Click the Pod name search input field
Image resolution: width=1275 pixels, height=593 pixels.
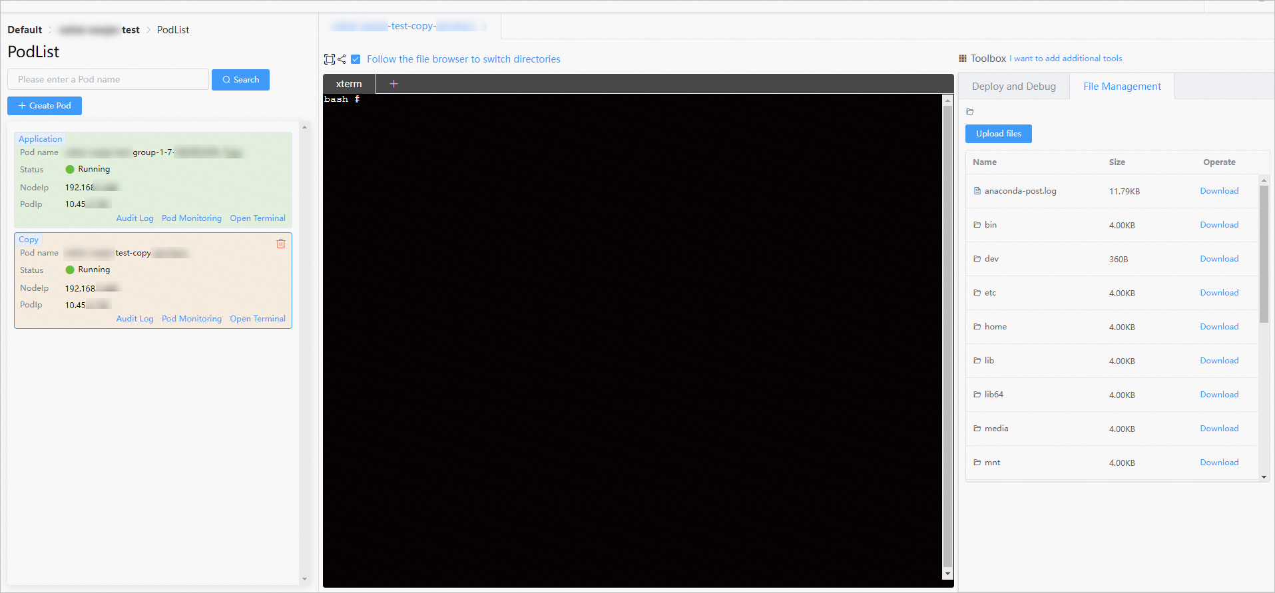pos(108,80)
